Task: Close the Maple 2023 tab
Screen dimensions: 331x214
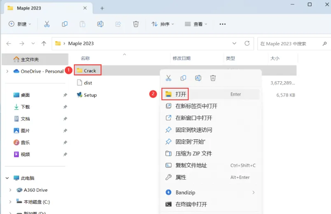Action: coord(85,8)
